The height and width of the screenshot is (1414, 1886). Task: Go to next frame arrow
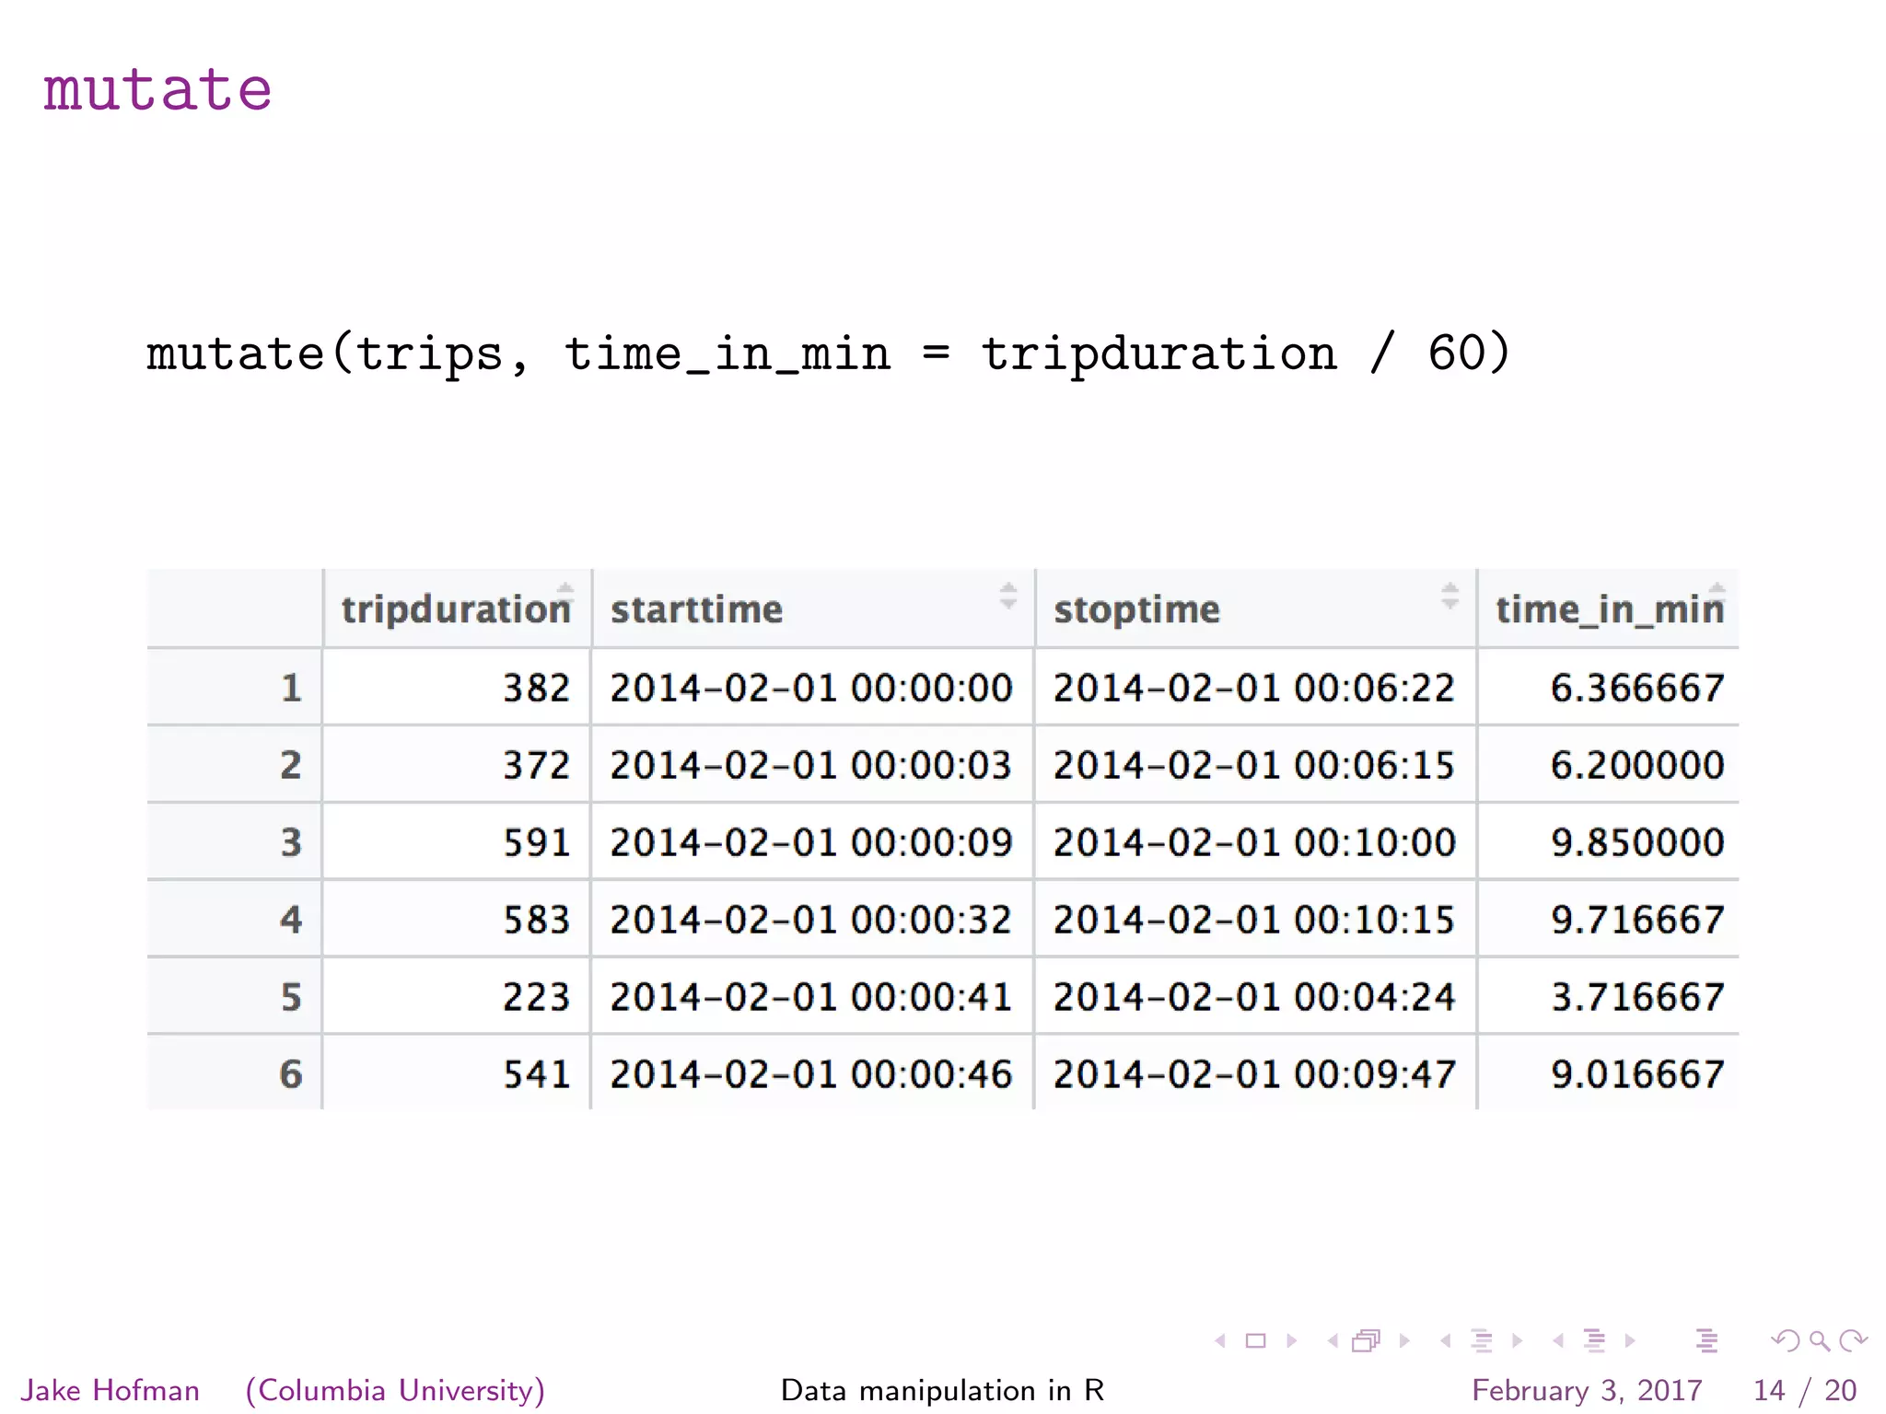pyautogui.click(x=1404, y=1341)
